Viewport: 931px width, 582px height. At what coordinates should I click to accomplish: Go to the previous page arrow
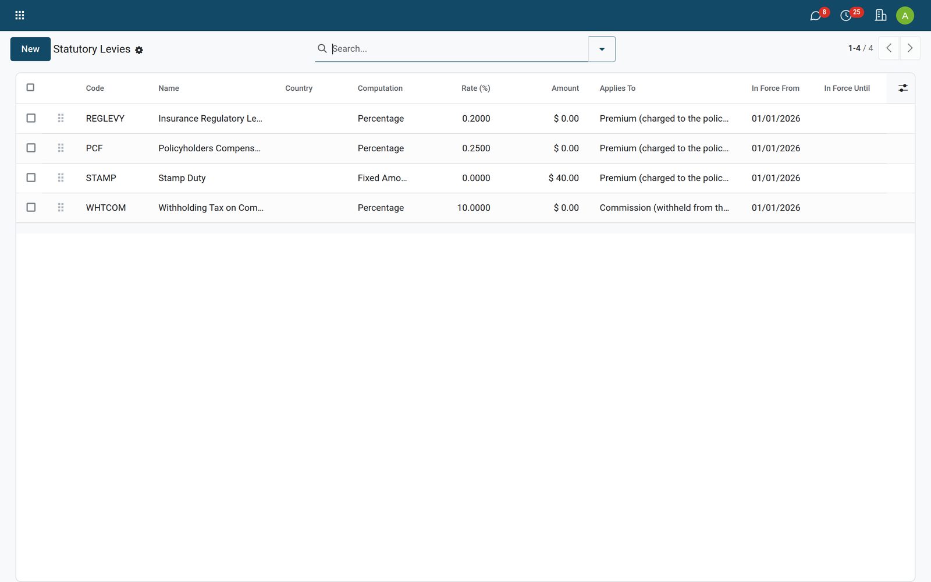(889, 48)
